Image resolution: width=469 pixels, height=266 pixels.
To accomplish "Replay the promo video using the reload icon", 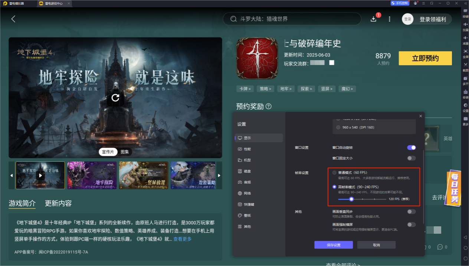I will 115,98.
